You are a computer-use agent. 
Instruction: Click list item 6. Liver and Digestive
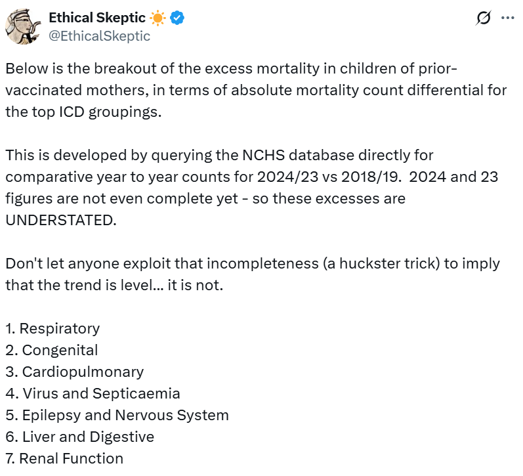80,437
